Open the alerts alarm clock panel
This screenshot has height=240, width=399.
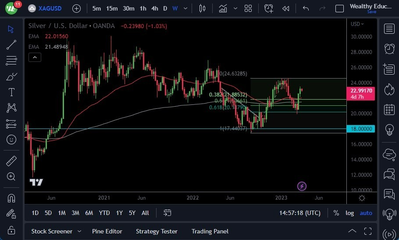(388, 48)
